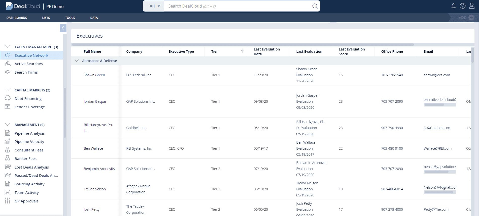Sort by the Company column header
Viewport: 479px width, 216px height.
tap(134, 51)
